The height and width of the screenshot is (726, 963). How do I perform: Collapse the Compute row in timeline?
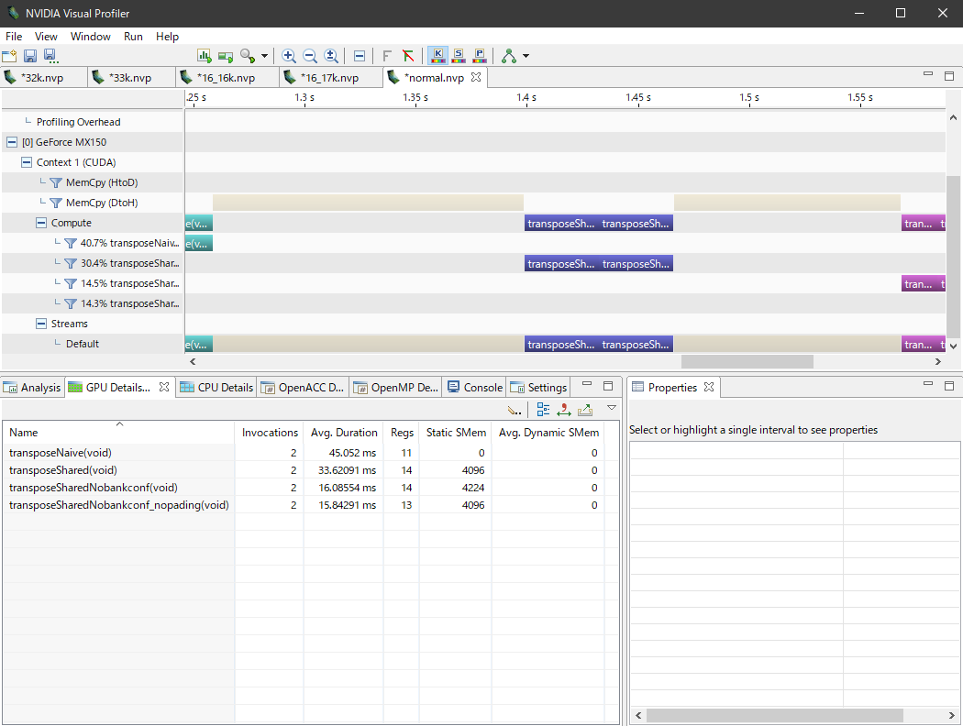coord(41,223)
